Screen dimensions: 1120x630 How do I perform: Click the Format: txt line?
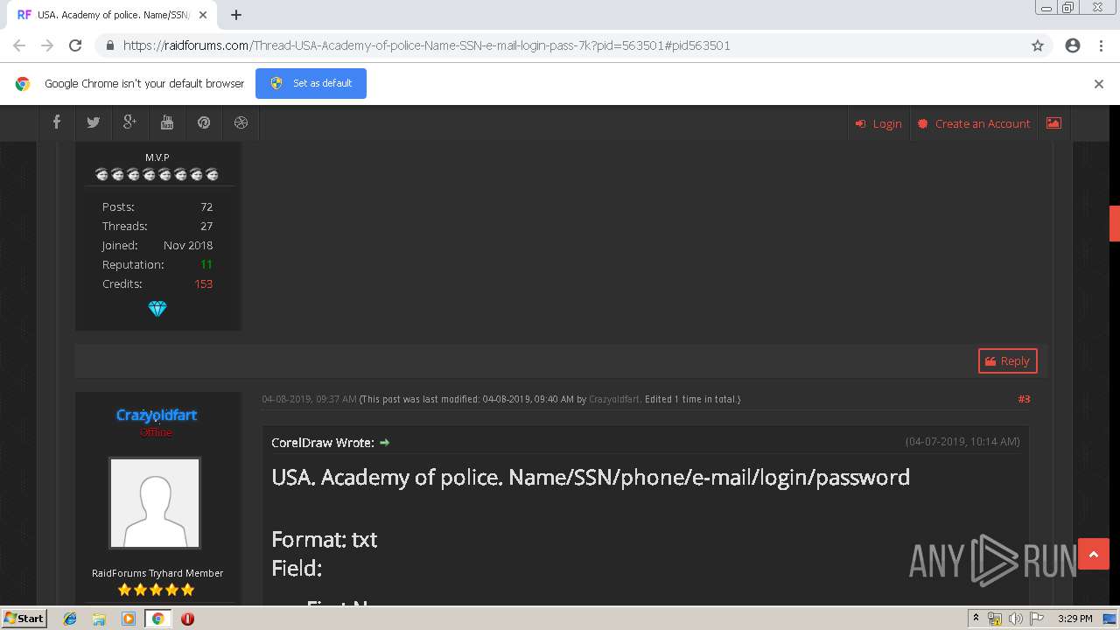[x=325, y=539]
